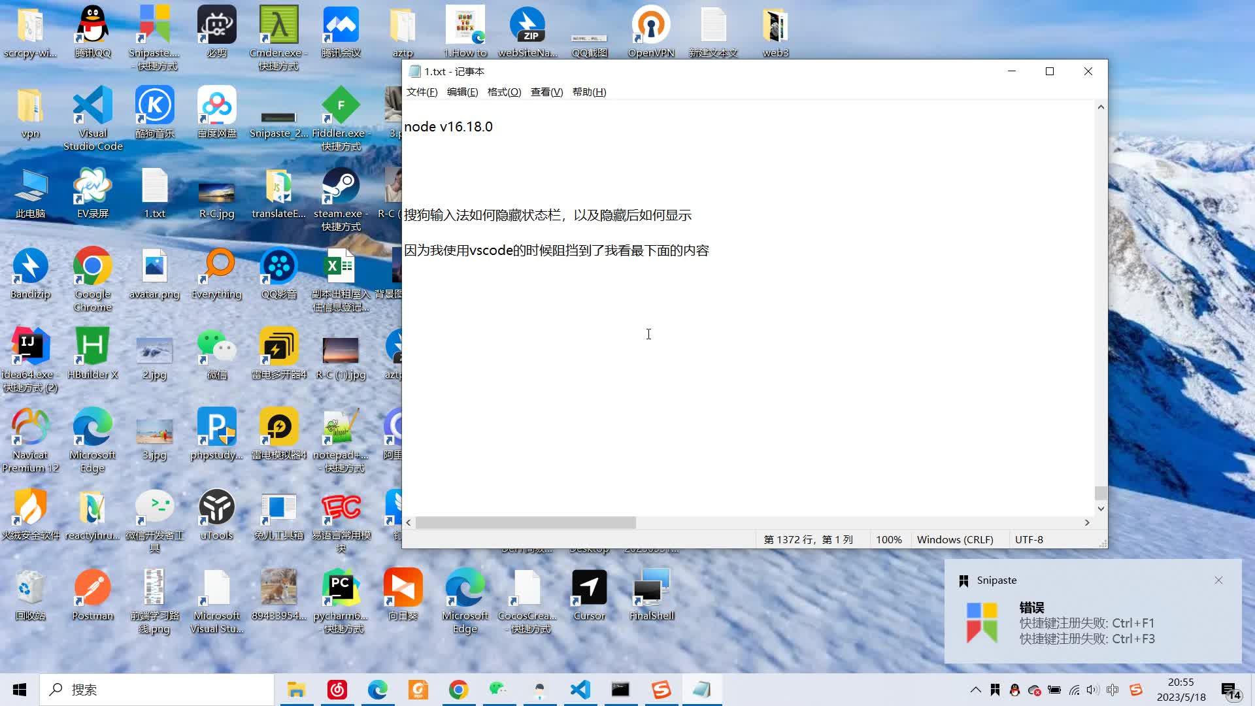Click the line starting with 搜狗输入法如何隐藏状态栏

(548, 215)
